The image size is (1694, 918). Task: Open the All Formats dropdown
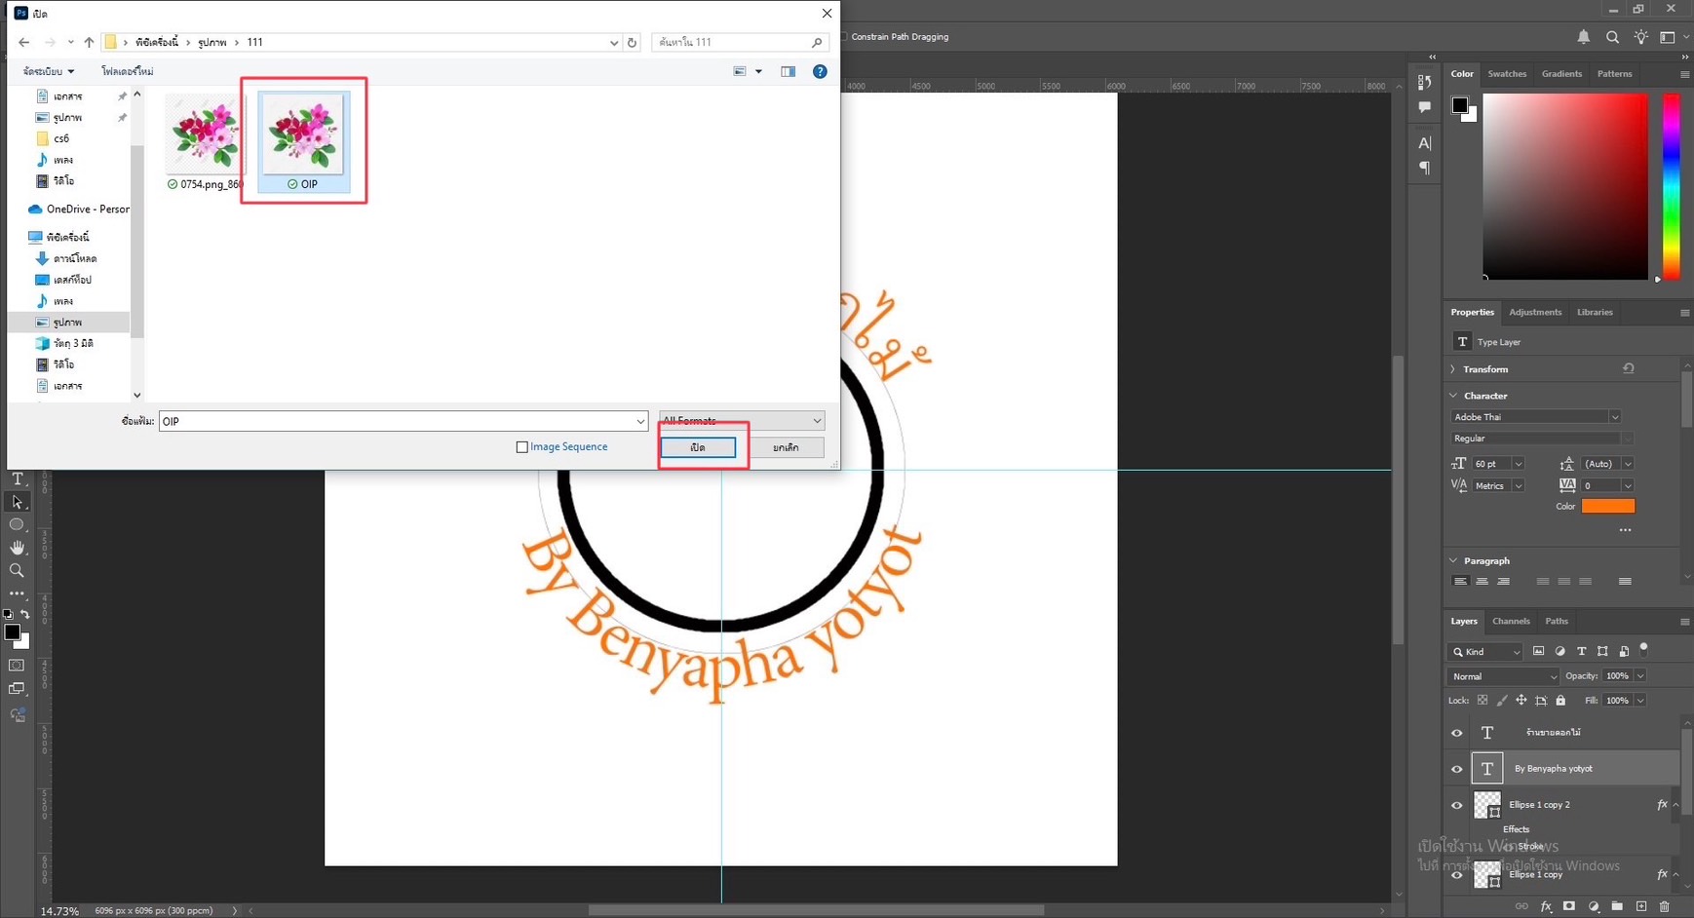[x=741, y=421]
